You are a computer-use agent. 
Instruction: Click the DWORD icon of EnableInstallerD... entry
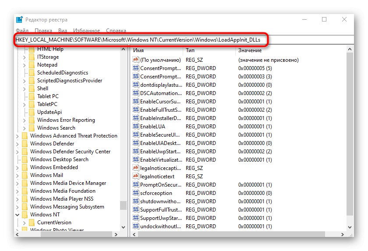click(136, 118)
